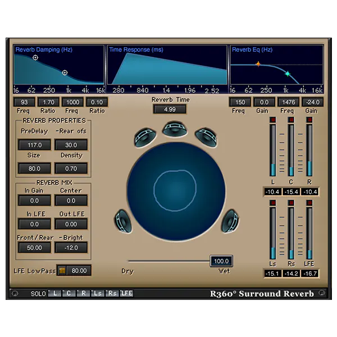
Task: Click the Center value field
Action: point(71,201)
